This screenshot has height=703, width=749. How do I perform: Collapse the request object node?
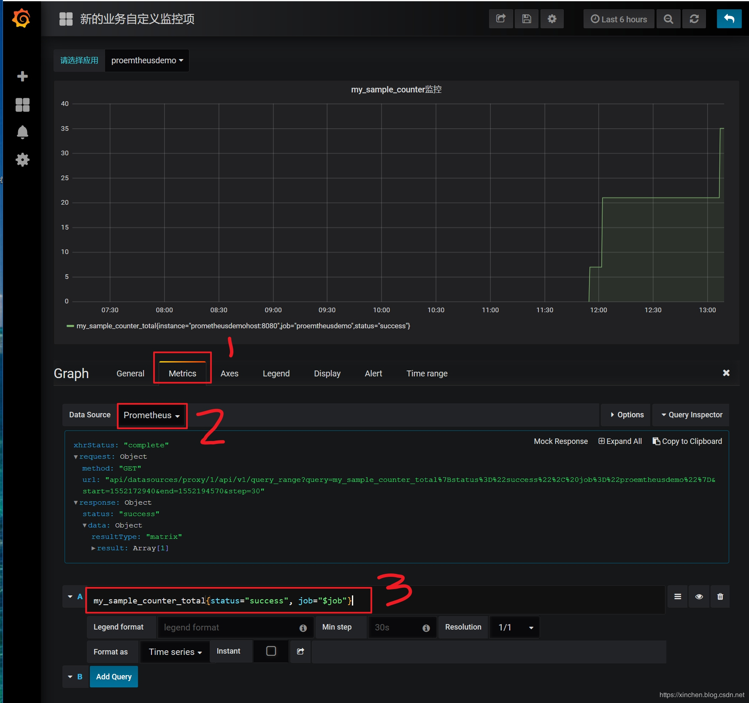click(x=76, y=457)
